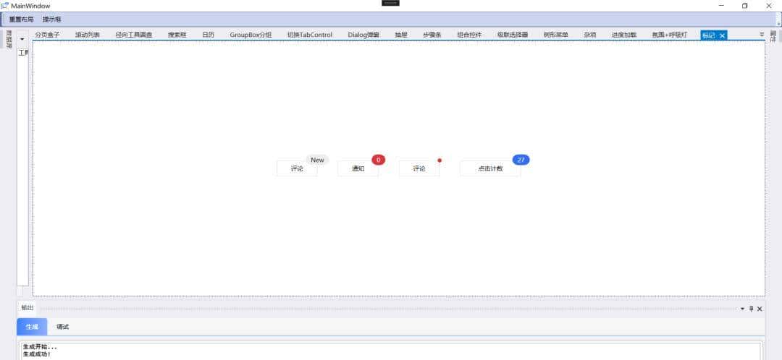Minimize the MainWindow window

pyautogui.click(x=721, y=6)
